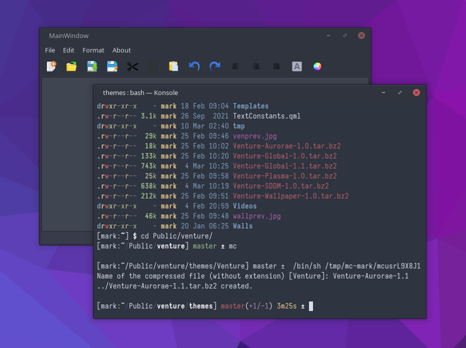Click the Konsole title 'themes : bash — Konsole'
This screenshot has height=348, width=466.
tap(140, 92)
